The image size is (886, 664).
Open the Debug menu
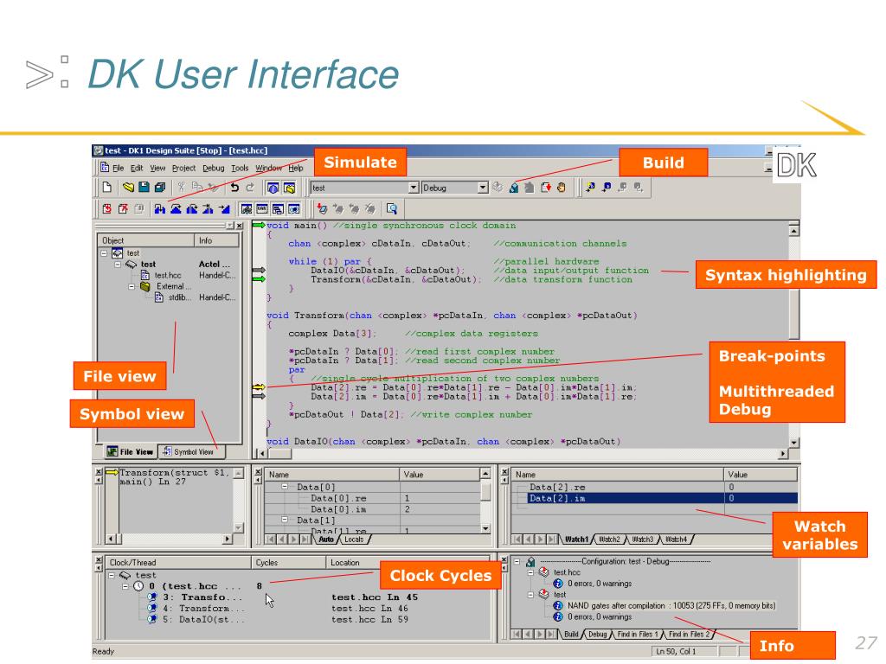tap(214, 168)
